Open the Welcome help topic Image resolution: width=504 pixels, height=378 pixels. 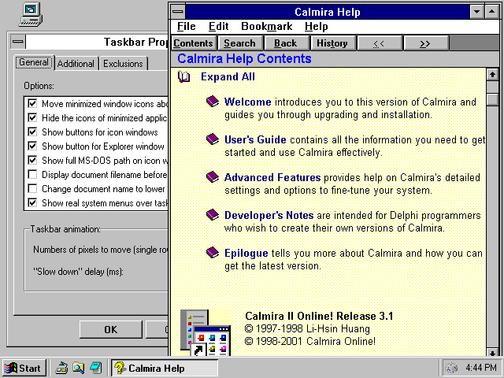(x=248, y=102)
